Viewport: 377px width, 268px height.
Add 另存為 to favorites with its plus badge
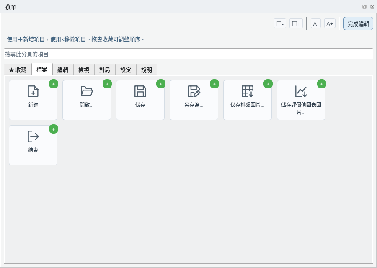(x=214, y=84)
